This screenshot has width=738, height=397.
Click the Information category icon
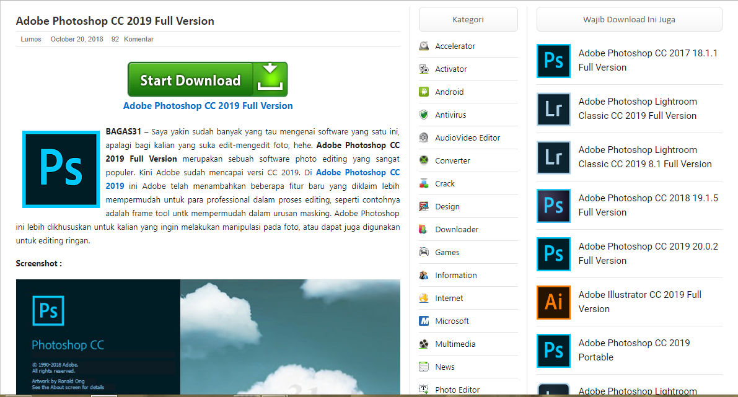[x=424, y=275]
